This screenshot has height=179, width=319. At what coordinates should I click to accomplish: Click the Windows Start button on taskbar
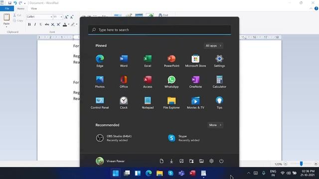(116, 173)
